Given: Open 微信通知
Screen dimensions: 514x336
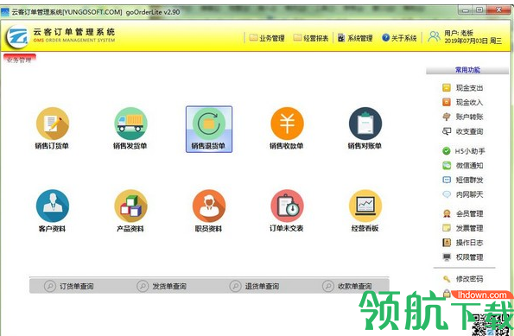Looking at the screenshot, I should coord(462,166).
